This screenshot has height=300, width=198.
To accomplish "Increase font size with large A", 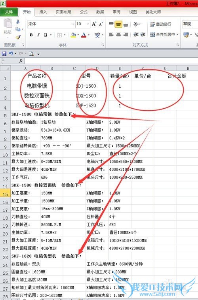I will click(x=94, y=24).
